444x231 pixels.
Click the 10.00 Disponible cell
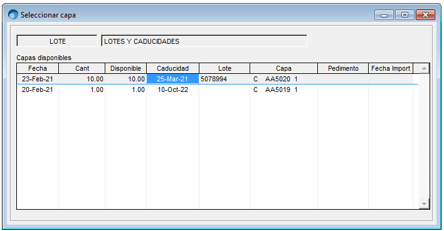(125, 79)
